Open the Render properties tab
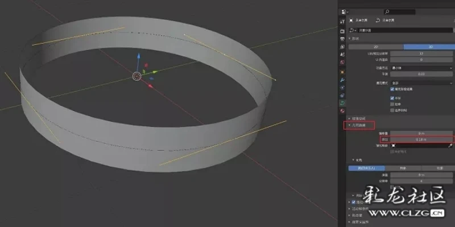The width and height of the screenshot is (455, 227). pyautogui.click(x=342, y=31)
